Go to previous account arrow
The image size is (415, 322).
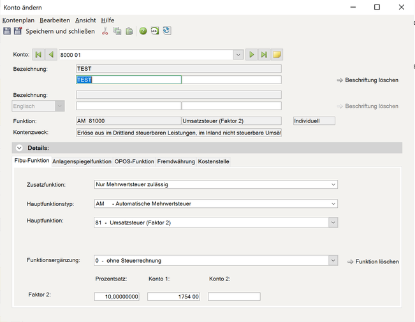[51, 55]
